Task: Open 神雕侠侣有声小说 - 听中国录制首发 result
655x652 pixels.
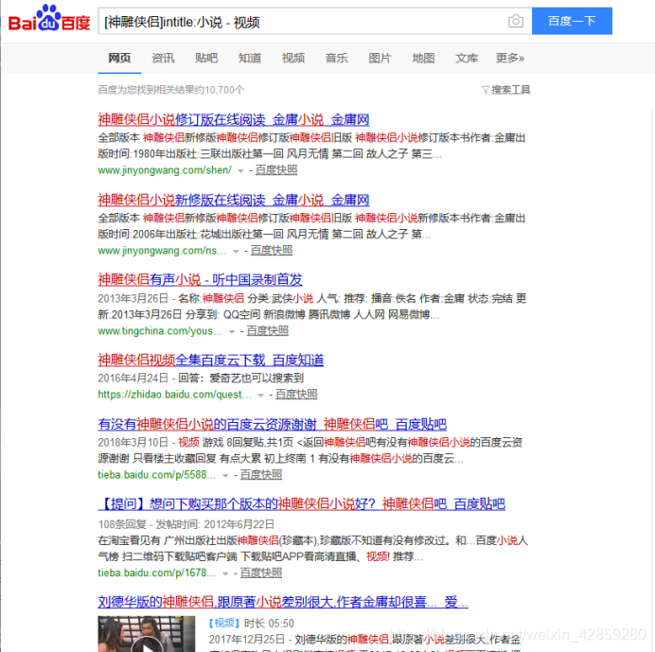Action: (200, 280)
